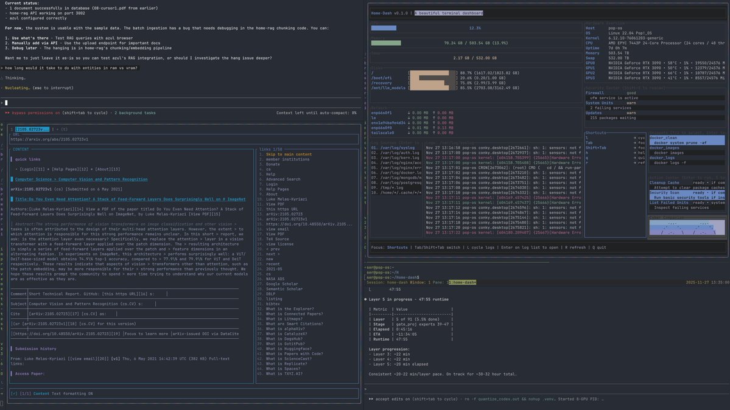This screenshot has height=410, width=730.
Task: Open 'What is TXYZ.AI?' link
Action: [284, 374]
